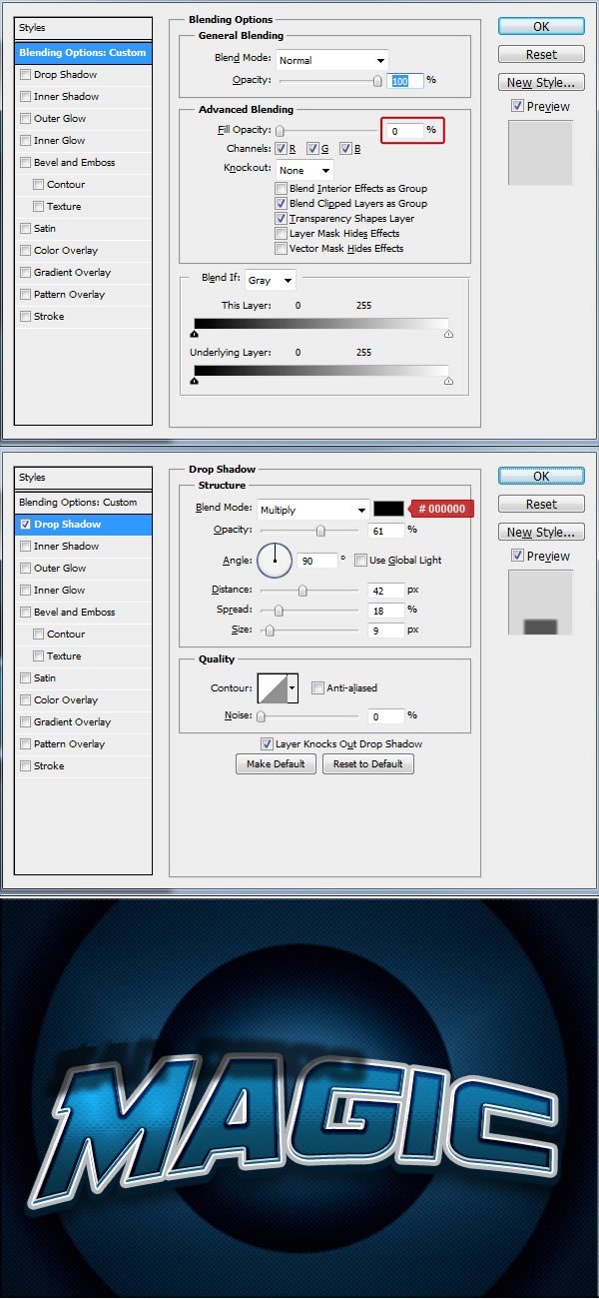The width and height of the screenshot is (599, 1299).
Task: Open the Blend If dropdown set to Gray
Action: pyautogui.click(x=270, y=281)
